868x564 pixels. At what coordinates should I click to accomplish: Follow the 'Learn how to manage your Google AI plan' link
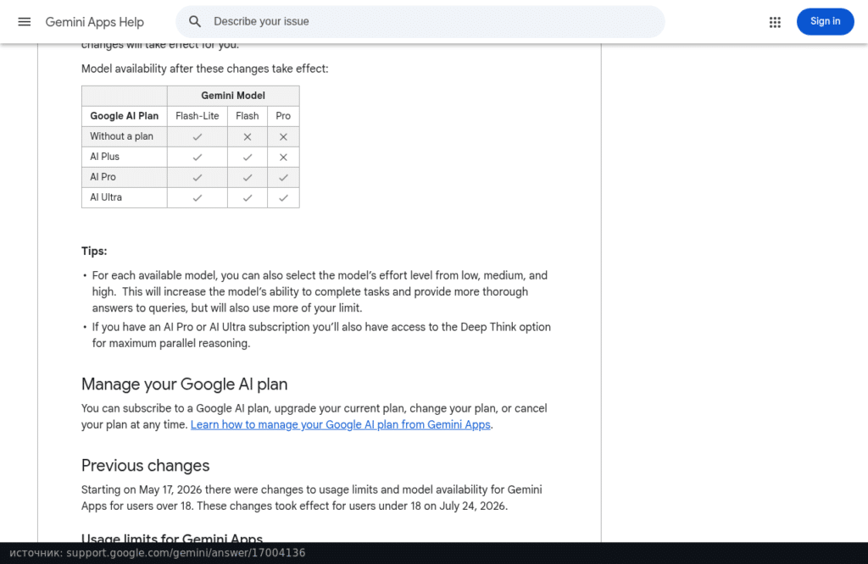(x=341, y=424)
